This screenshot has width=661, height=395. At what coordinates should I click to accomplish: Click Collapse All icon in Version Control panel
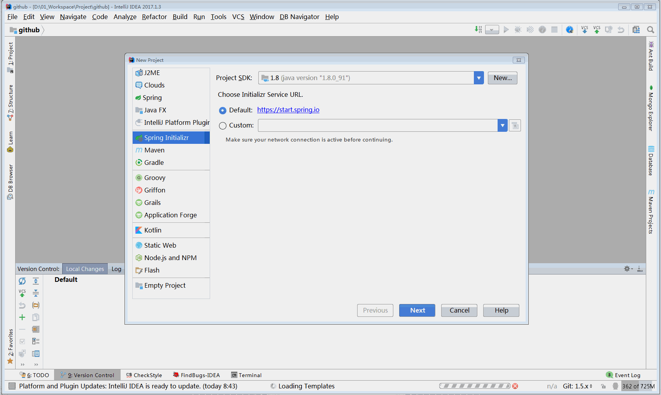(x=36, y=293)
